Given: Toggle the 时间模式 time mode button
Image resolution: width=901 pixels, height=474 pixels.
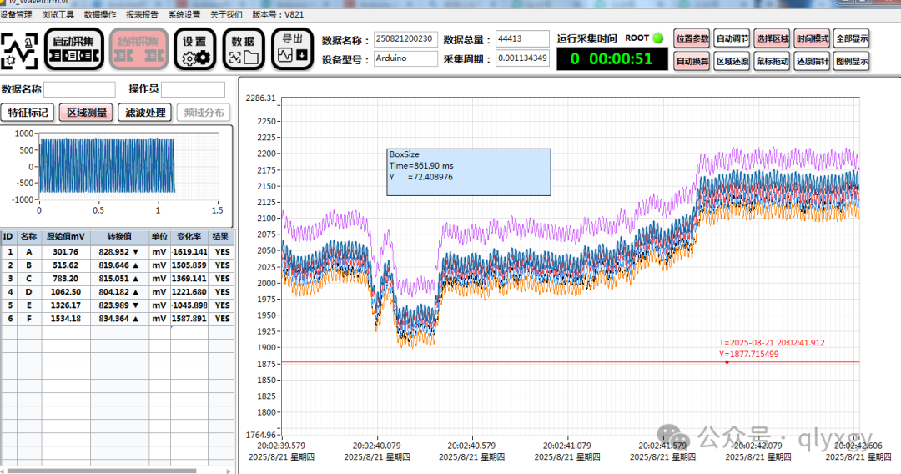Looking at the screenshot, I should tap(813, 38).
